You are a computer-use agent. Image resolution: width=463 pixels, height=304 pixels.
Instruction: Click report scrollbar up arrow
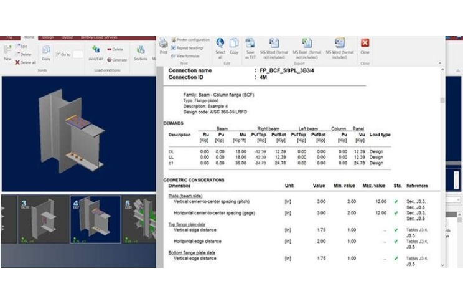click(442, 69)
